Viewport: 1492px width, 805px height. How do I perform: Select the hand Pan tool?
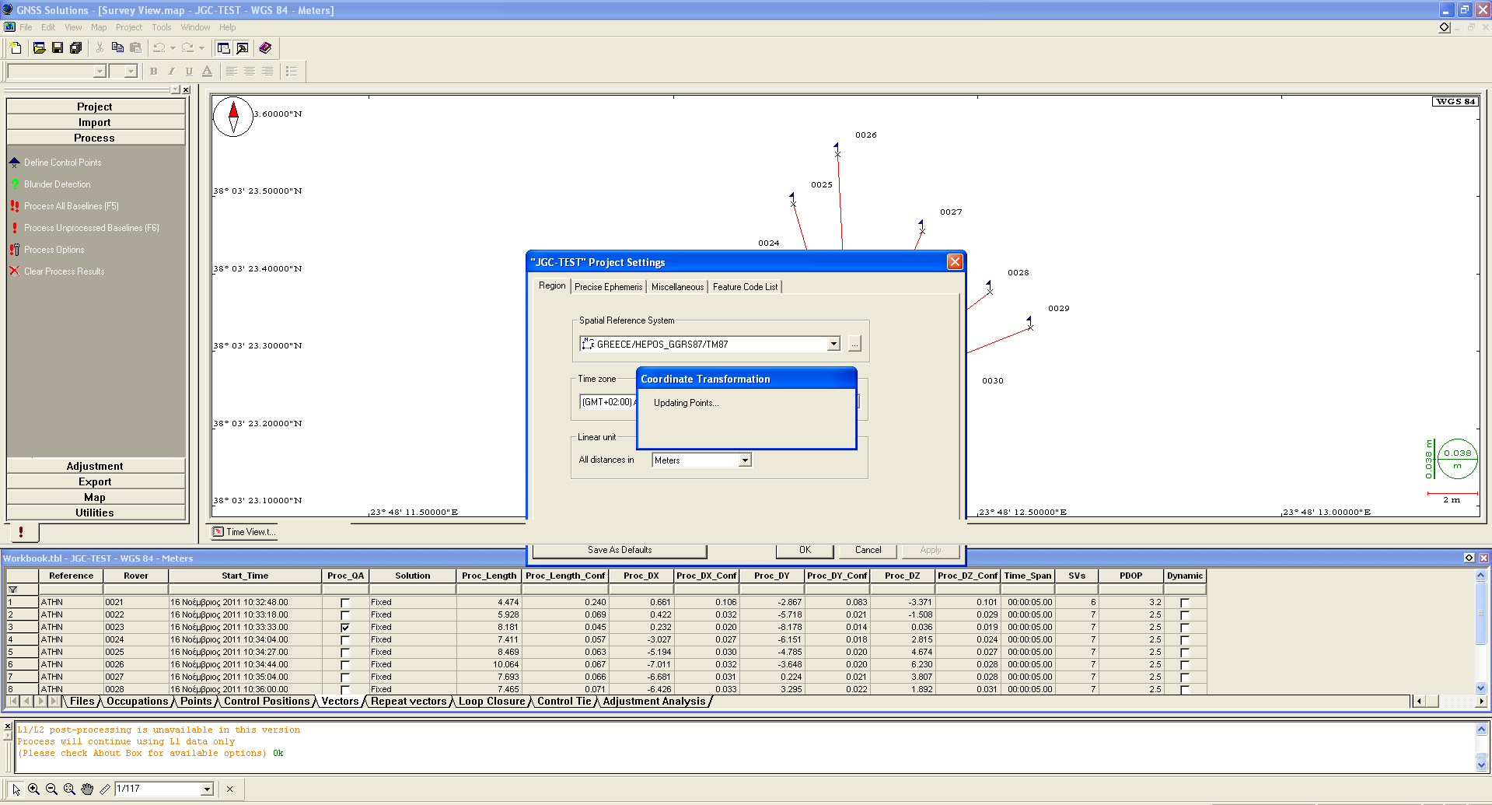(87, 789)
